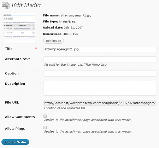Click the Edit Media camera icon

6,5
